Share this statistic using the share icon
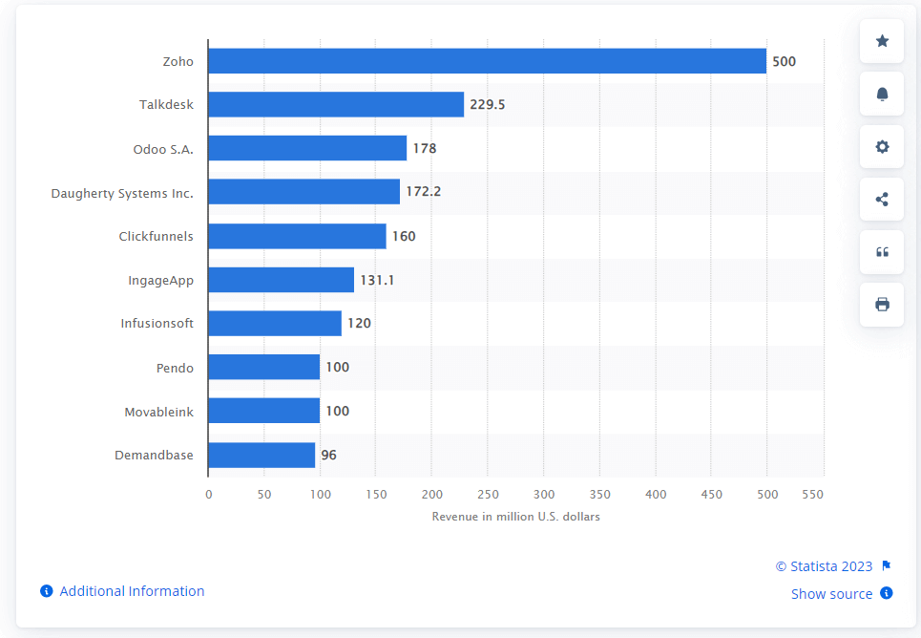This screenshot has width=921, height=638. pyautogui.click(x=880, y=199)
